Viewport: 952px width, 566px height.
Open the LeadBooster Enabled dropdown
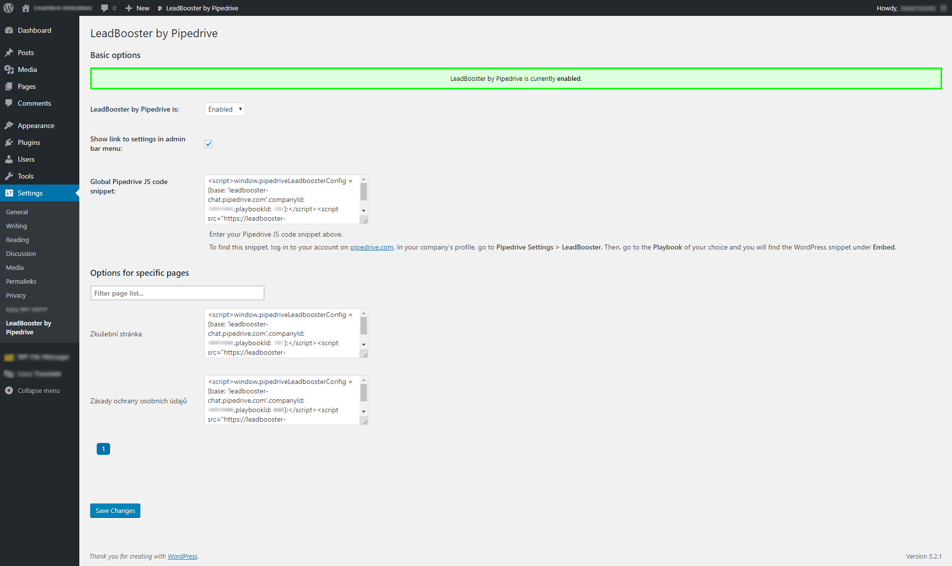point(225,109)
